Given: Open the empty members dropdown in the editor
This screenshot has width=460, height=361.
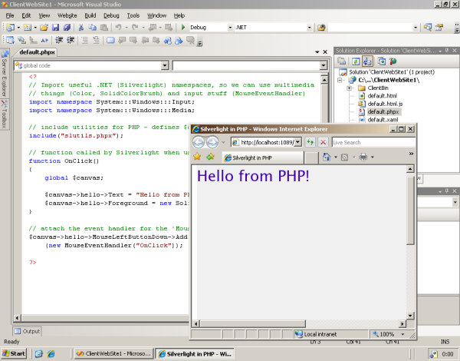Looking at the screenshot, I should point(323,65).
